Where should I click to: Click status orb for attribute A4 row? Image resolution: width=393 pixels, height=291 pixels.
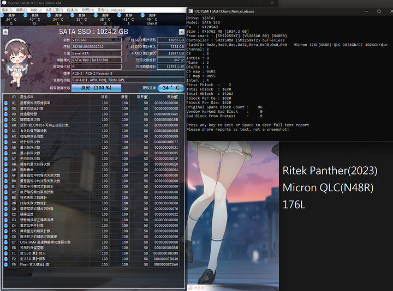point(6,142)
